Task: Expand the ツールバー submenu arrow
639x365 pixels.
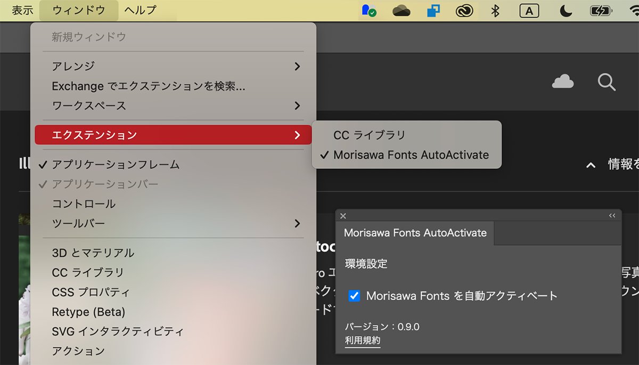Action: pyautogui.click(x=297, y=223)
